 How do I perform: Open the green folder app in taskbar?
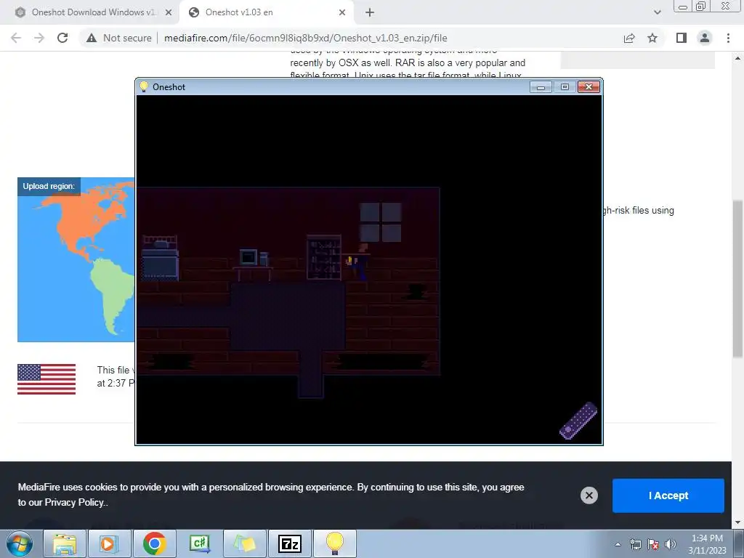pos(245,543)
